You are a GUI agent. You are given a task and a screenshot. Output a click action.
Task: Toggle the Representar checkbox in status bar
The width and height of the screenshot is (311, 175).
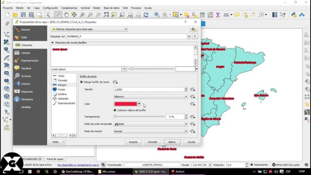pos(251,165)
